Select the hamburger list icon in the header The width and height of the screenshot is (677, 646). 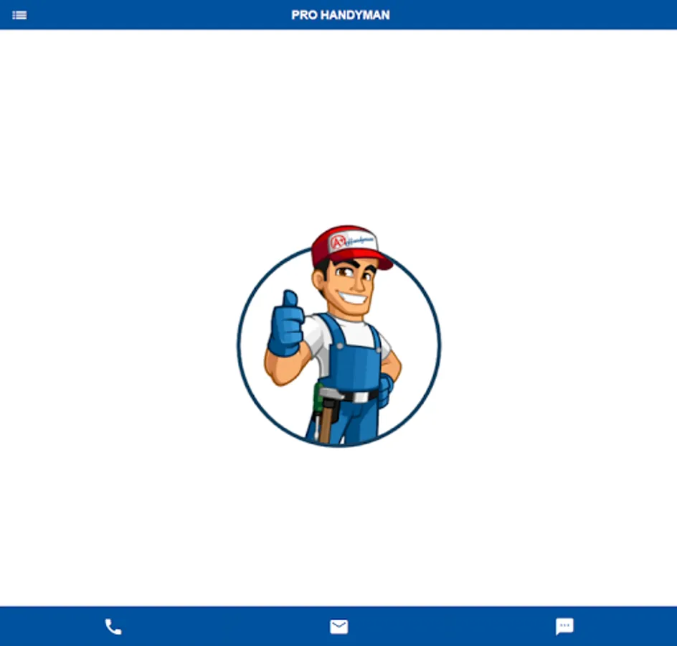[x=19, y=14]
